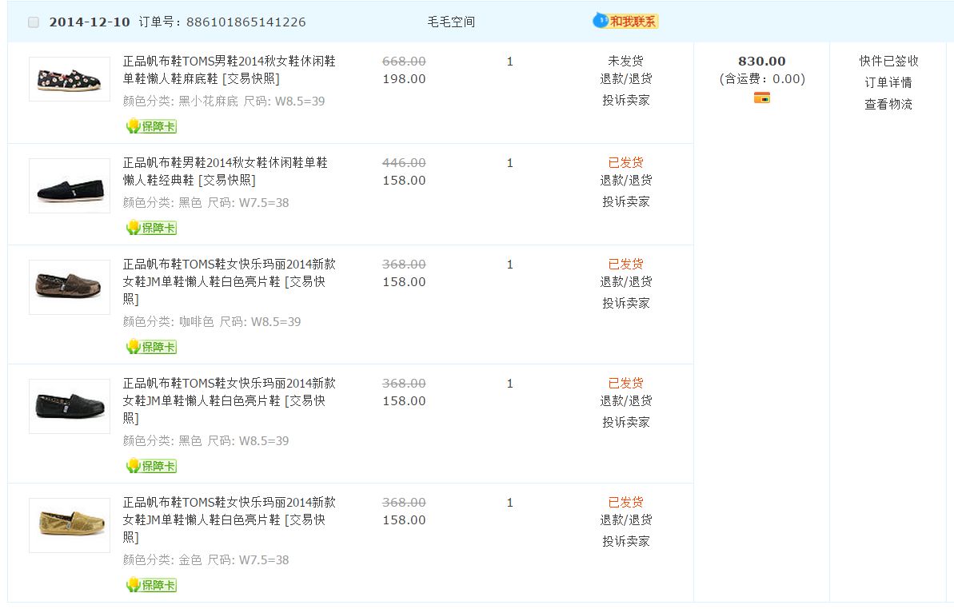The width and height of the screenshot is (954, 609).
Task: Click 投诉卖家 for black men's classic shoes
Action: coord(625,201)
